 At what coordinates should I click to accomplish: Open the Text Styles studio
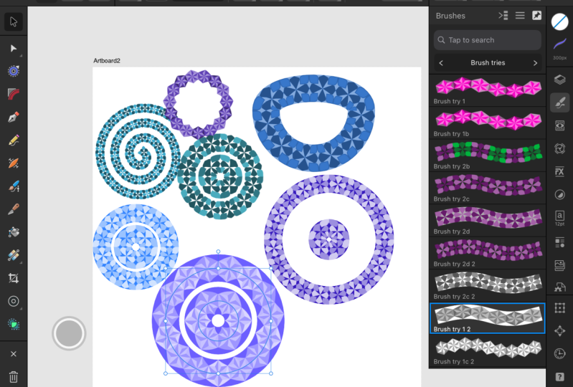pyautogui.click(x=560, y=242)
